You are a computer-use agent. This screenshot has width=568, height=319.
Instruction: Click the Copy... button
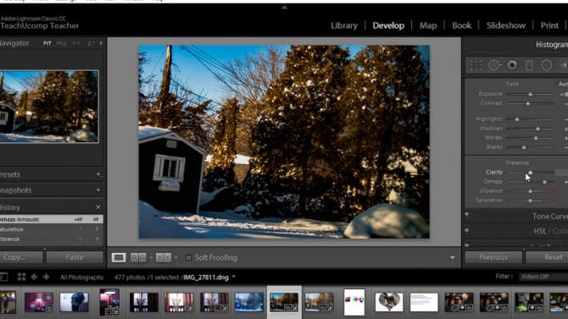coord(21,257)
